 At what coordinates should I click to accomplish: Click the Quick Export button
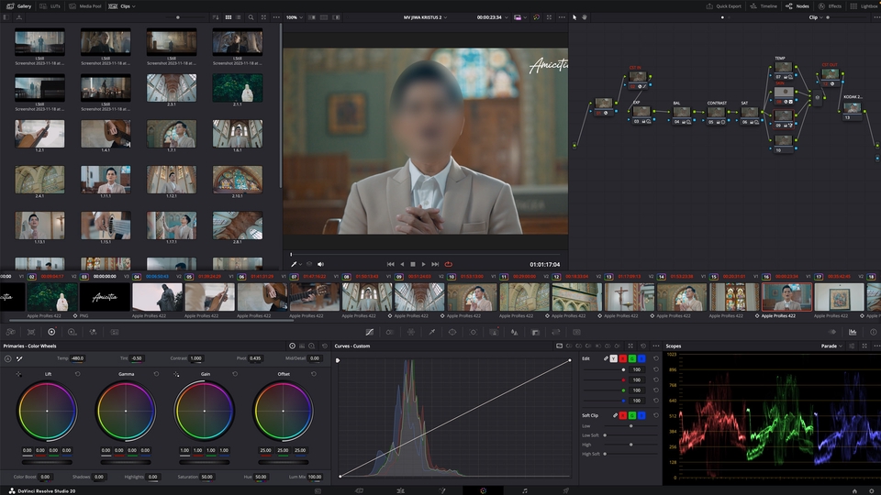tap(724, 6)
